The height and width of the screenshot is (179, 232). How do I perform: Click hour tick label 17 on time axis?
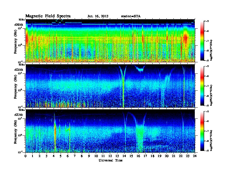coord(146,156)
